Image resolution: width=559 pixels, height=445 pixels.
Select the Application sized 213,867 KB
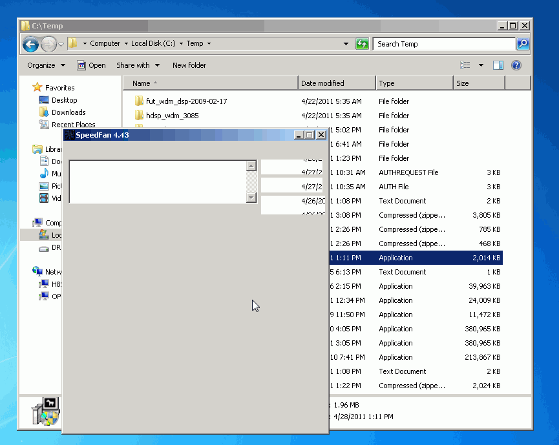416,357
